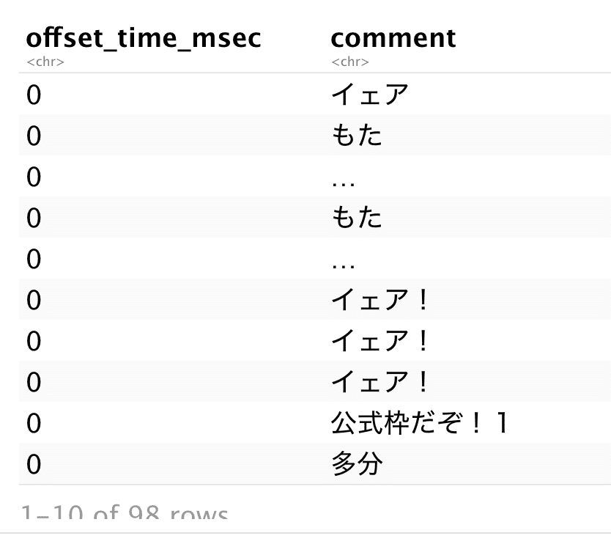The width and height of the screenshot is (611, 544).
Task: Select the middle "イェア！" comment cell
Action: [x=379, y=342]
